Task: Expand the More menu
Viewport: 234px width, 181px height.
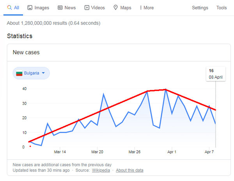Action: 147,8
